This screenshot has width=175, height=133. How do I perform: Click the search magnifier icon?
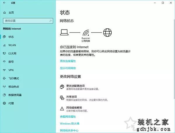point(50,21)
